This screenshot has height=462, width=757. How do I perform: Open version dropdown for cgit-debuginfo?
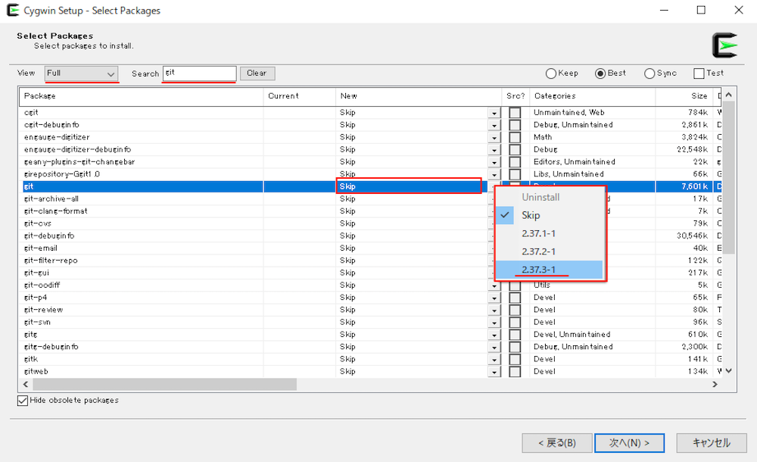pos(494,125)
